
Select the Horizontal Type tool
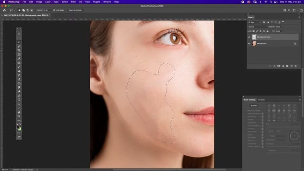19,100
